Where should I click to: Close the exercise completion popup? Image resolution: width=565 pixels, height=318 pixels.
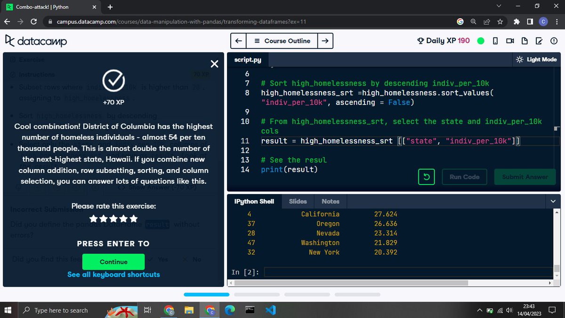click(214, 64)
